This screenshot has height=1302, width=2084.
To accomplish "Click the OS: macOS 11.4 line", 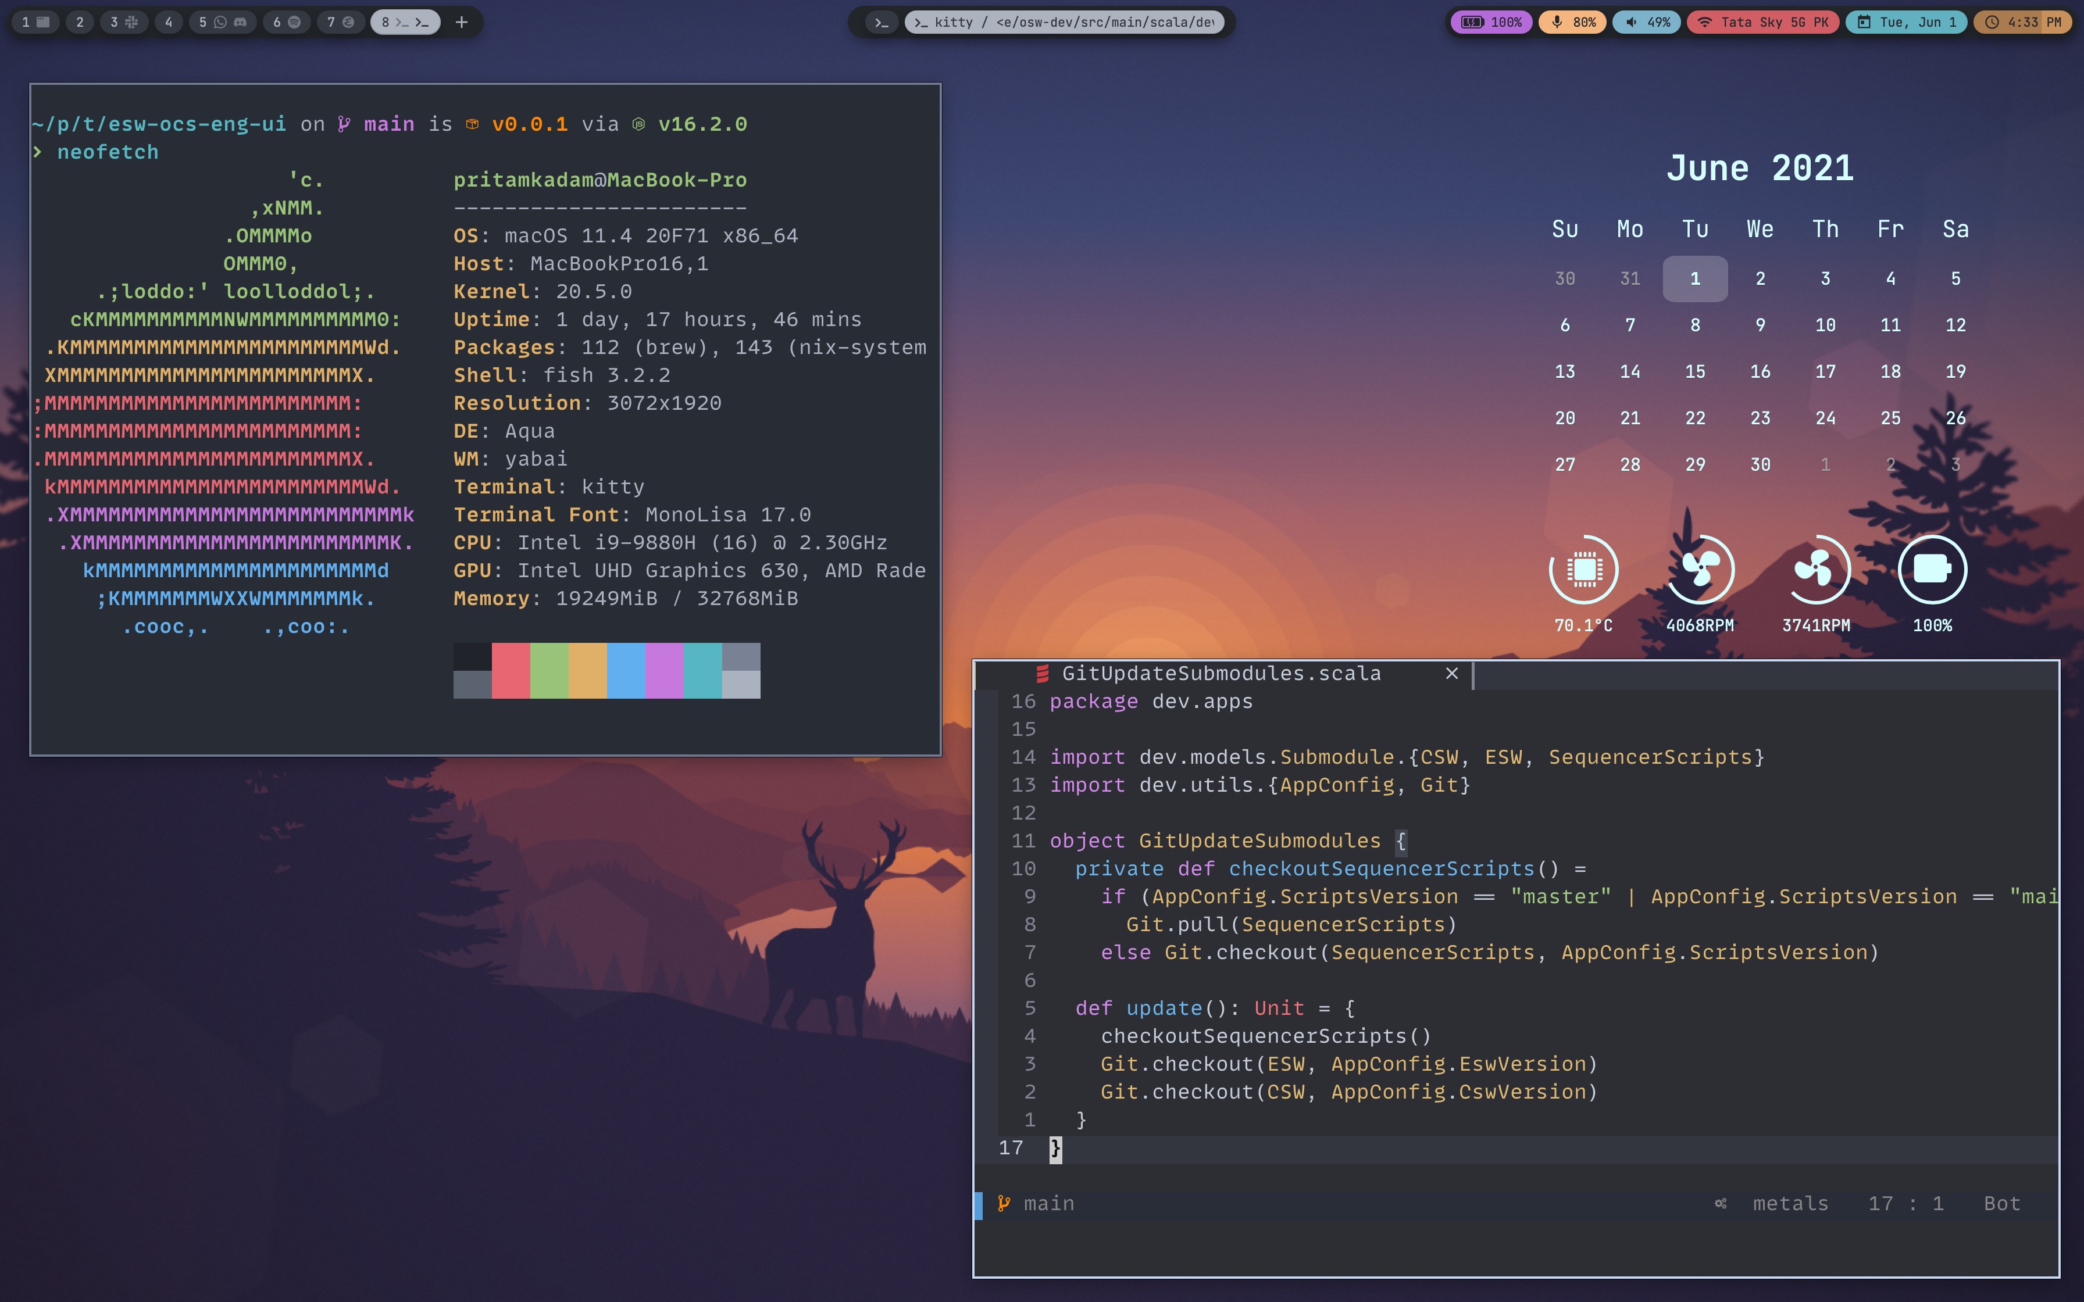I will 626,235.
